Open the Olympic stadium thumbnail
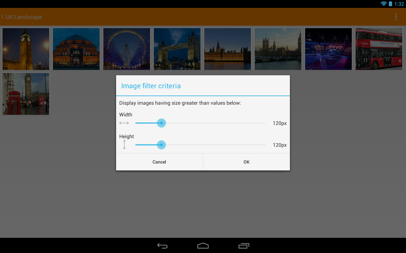 point(328,49)
